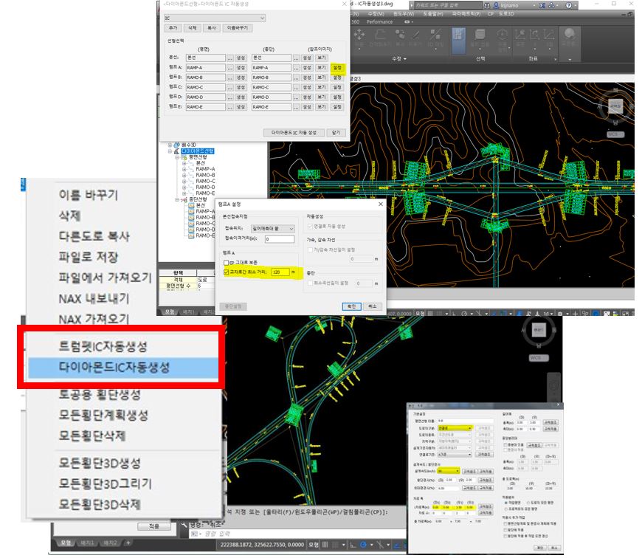Click the 적용 button below context menu
Image resolution: width=642 pixels, height=558 pixels.
pyautogui.click(x=154, y=526)
